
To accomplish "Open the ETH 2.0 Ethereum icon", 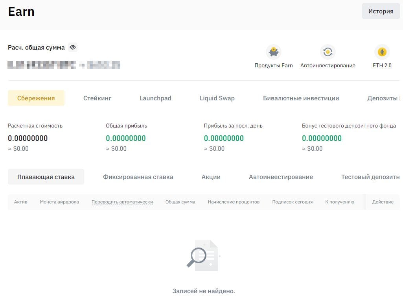I will tap(382, 52).
